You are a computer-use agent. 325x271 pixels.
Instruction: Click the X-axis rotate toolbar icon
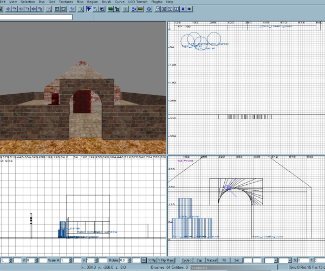pos(15,9)
